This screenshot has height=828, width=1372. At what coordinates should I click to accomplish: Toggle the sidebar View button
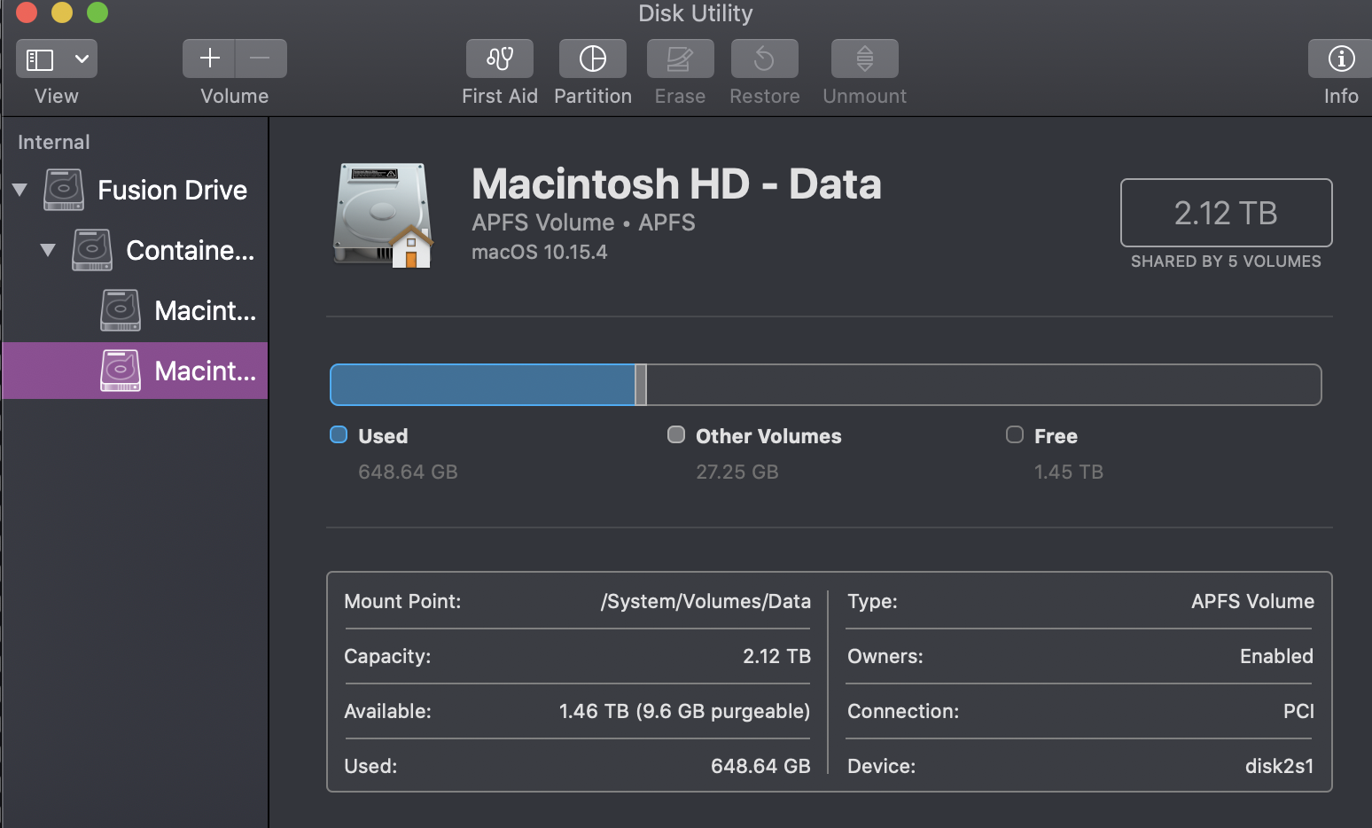point(40,59)
